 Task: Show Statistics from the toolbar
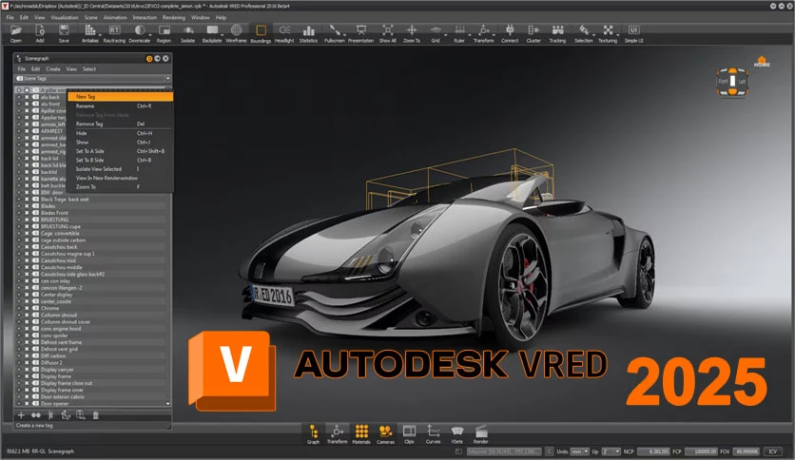click(x=308, y=30)
